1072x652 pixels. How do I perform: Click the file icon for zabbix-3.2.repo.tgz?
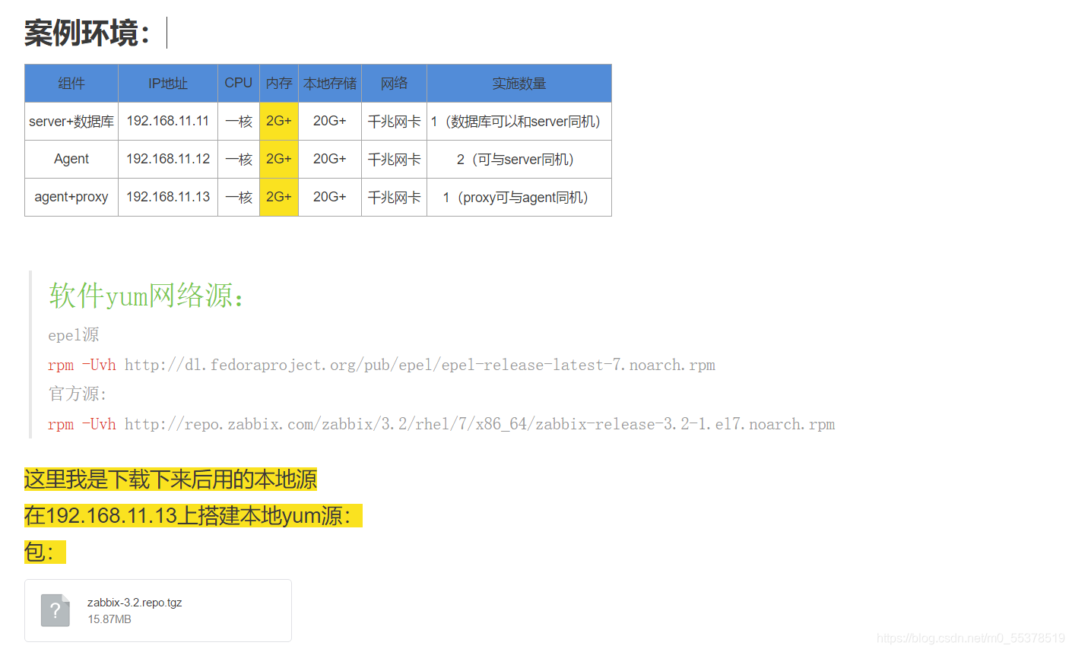[55, 610]
